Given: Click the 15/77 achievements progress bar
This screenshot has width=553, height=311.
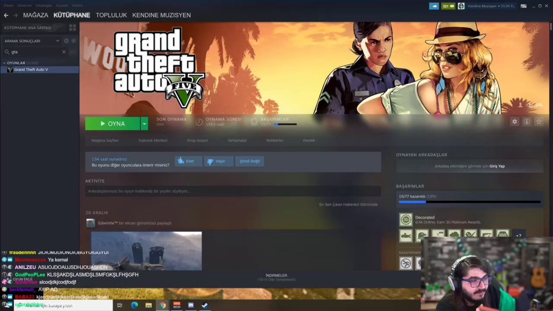Looking at the screenshot, I should [x=470, y=202].
